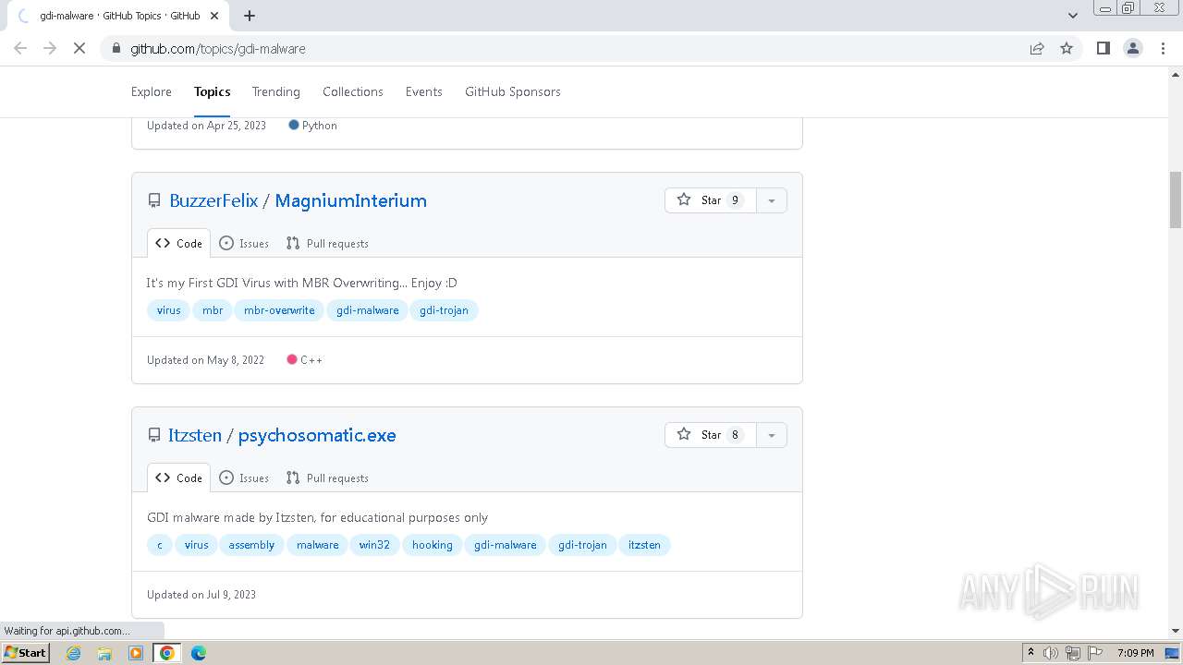
Task: Click the vertical page scrollbar thumb
Action: pyautogui.click(x=1176, y=199)
